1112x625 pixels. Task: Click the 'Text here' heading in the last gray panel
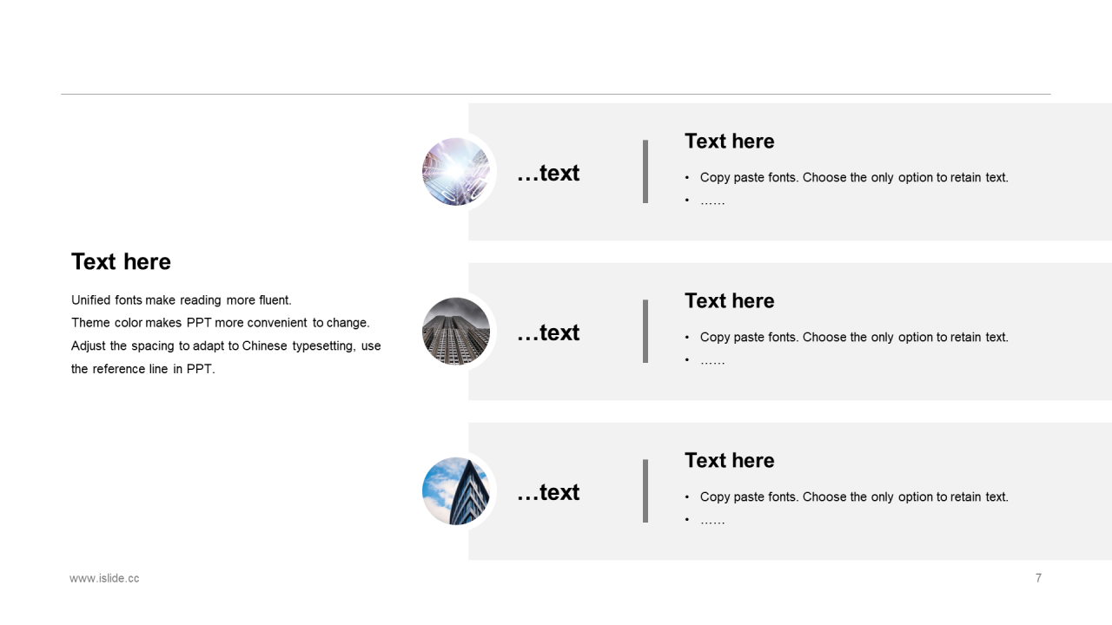pos(729,461)
